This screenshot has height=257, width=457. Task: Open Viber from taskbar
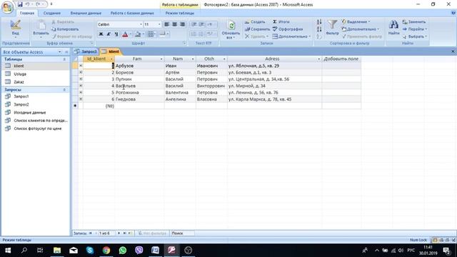[139, 251]
